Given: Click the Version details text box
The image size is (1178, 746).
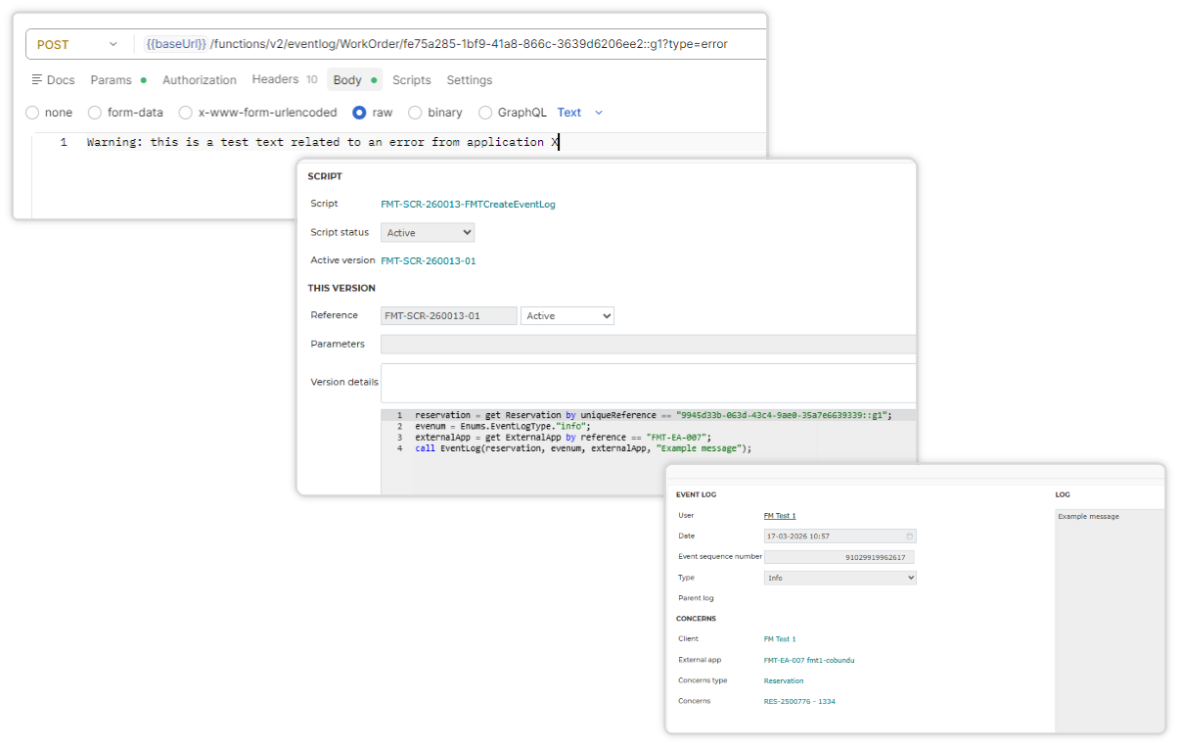Looking at the screenshot, I should [x=648, y=383].
